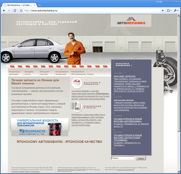Click the ОБРАТИТЕ ВНИМАНИЕ ! sidebar heading
The image size is (181, 174).
[x=124, y=64]
